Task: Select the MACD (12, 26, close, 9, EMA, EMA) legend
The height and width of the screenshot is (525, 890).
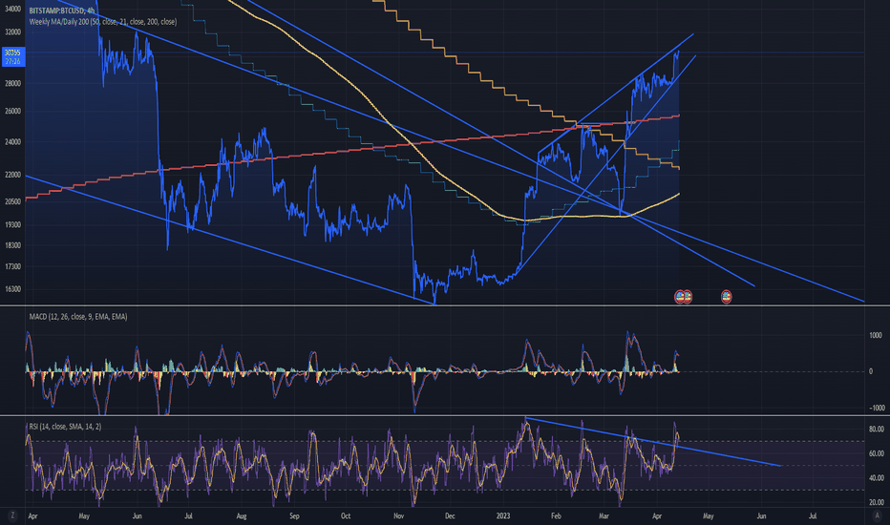Action: [x=77, y=317]
